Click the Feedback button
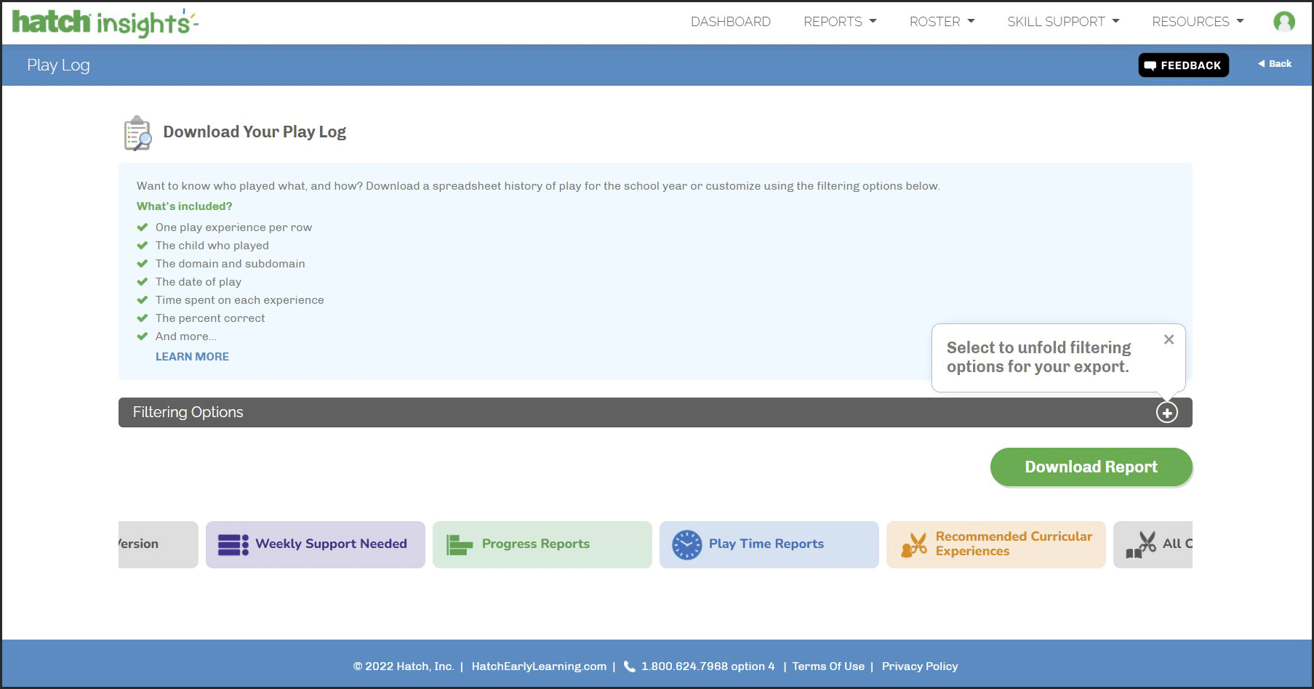 click(1183, 65)
